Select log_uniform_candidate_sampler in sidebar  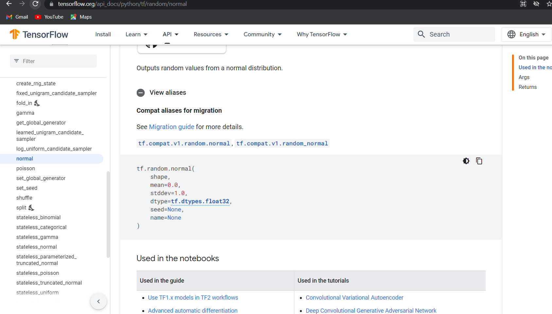[54, 149]
